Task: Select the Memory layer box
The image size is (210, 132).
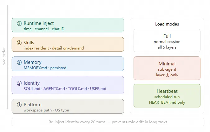Action: point(68,64)
